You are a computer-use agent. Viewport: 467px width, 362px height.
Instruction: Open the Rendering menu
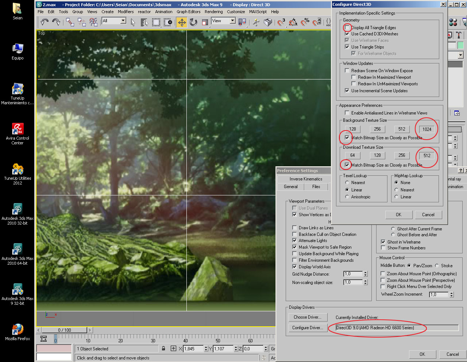(213, 12)
